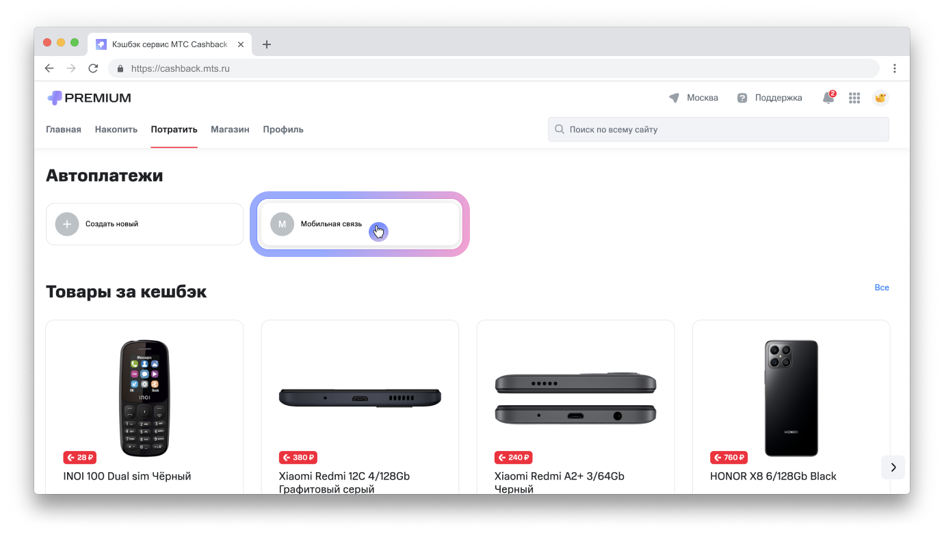Open Xiaomi Redmi 12C 4/128Gb title

(x=344, y=482)
